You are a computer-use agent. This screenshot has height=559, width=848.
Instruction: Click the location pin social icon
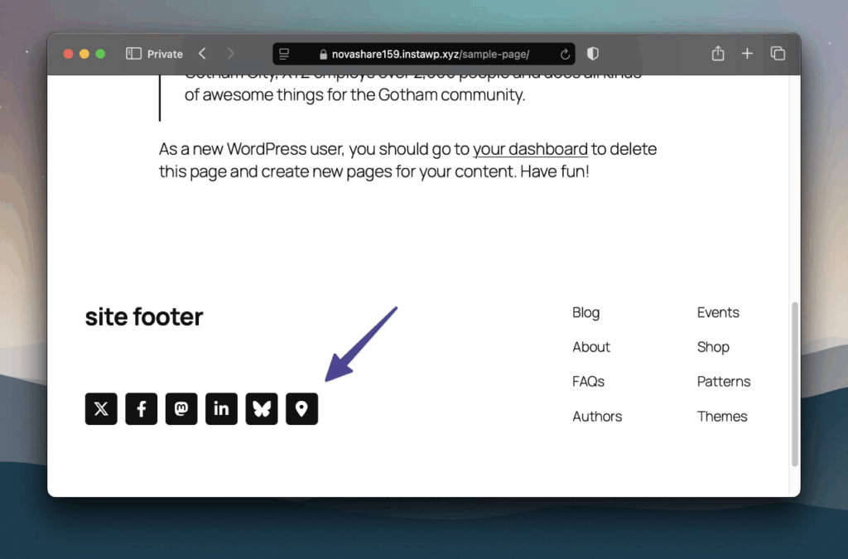[x=302, y=409]
